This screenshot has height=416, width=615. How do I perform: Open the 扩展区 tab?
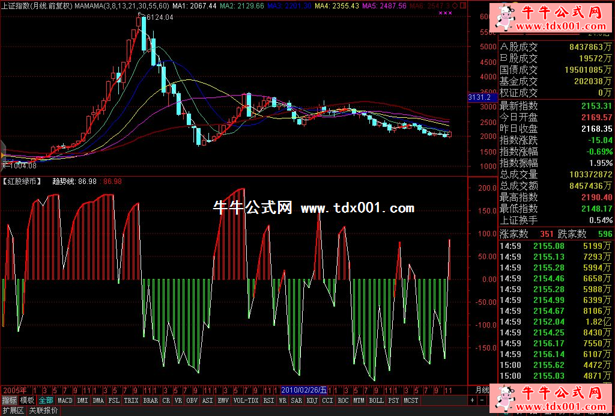[13, 411]
